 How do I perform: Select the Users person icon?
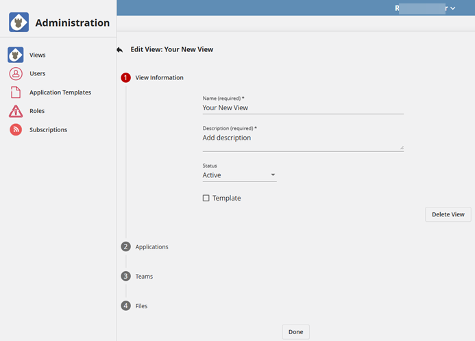pos(16,73)
